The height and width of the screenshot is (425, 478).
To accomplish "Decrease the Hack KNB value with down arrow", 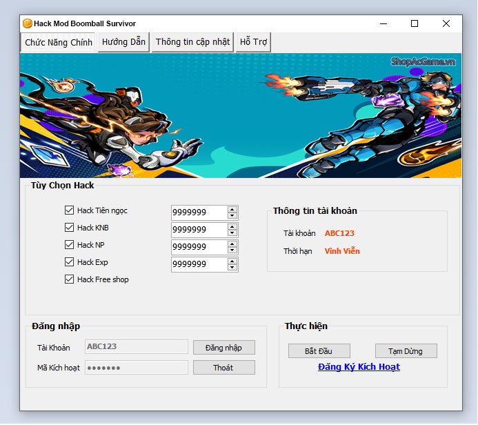I will click(x=232, y=233).
